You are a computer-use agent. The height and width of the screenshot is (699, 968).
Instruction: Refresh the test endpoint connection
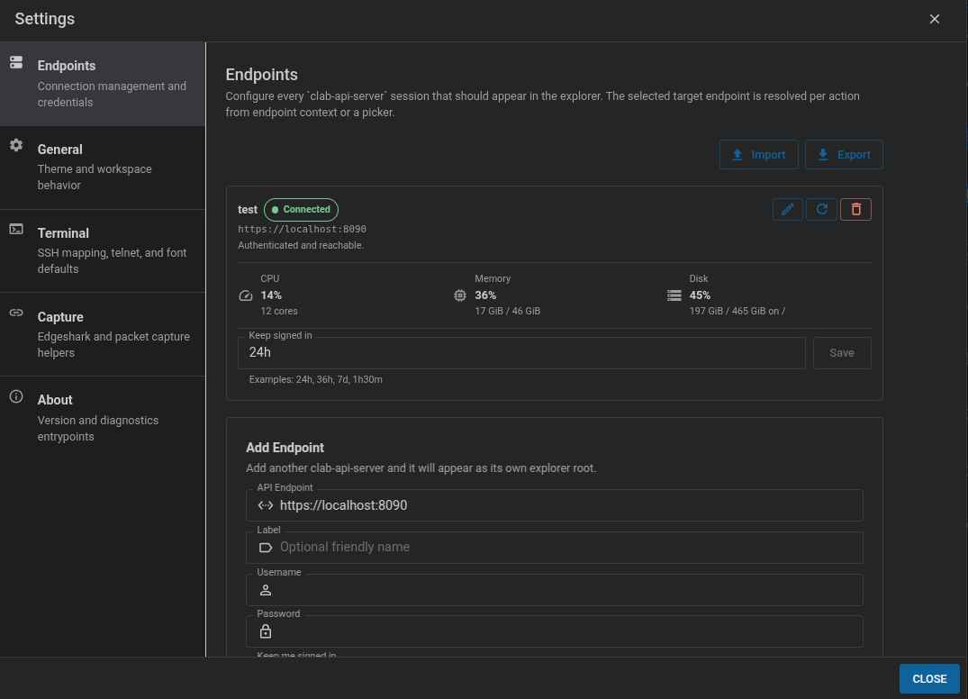pos(822,209)
